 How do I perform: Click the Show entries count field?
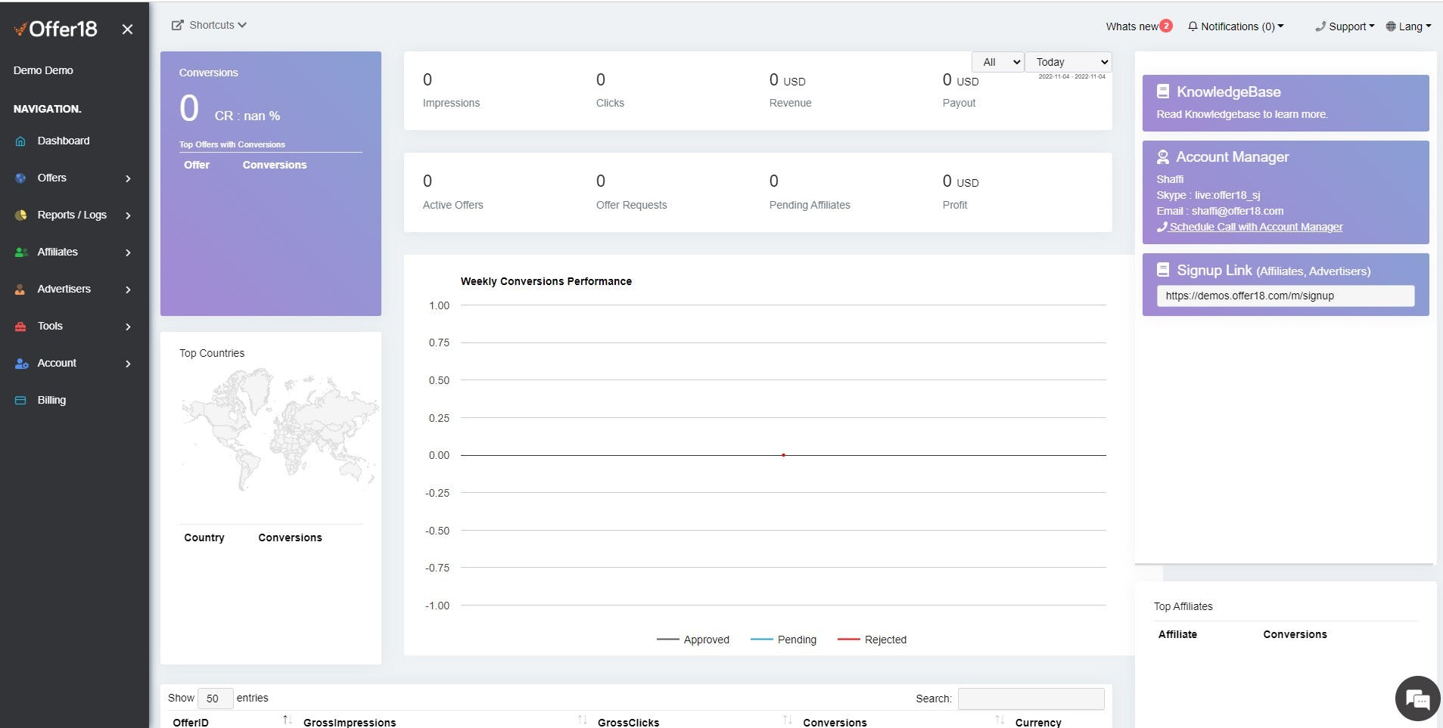[x=215, y=699]
